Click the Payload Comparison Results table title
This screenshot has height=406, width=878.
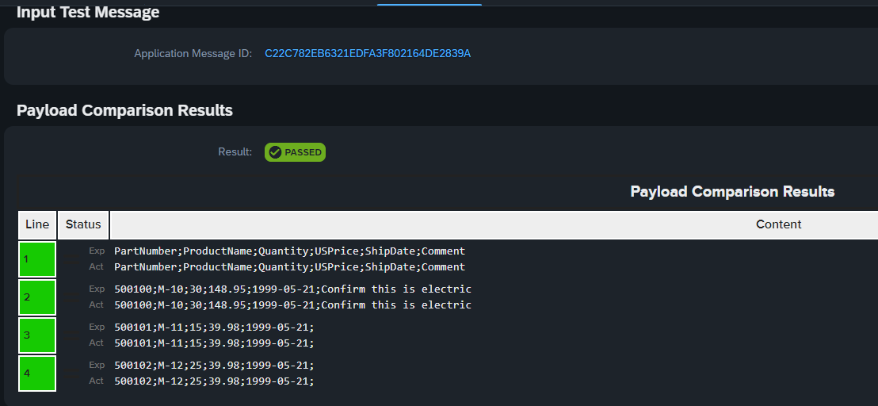click(x=732, y=192)
